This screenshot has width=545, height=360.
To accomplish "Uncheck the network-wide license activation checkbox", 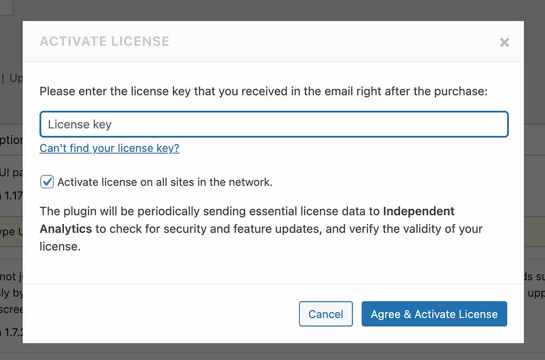I will click(47, 182).
